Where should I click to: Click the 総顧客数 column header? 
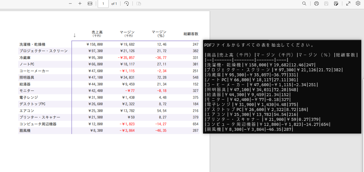click(191, 34)
